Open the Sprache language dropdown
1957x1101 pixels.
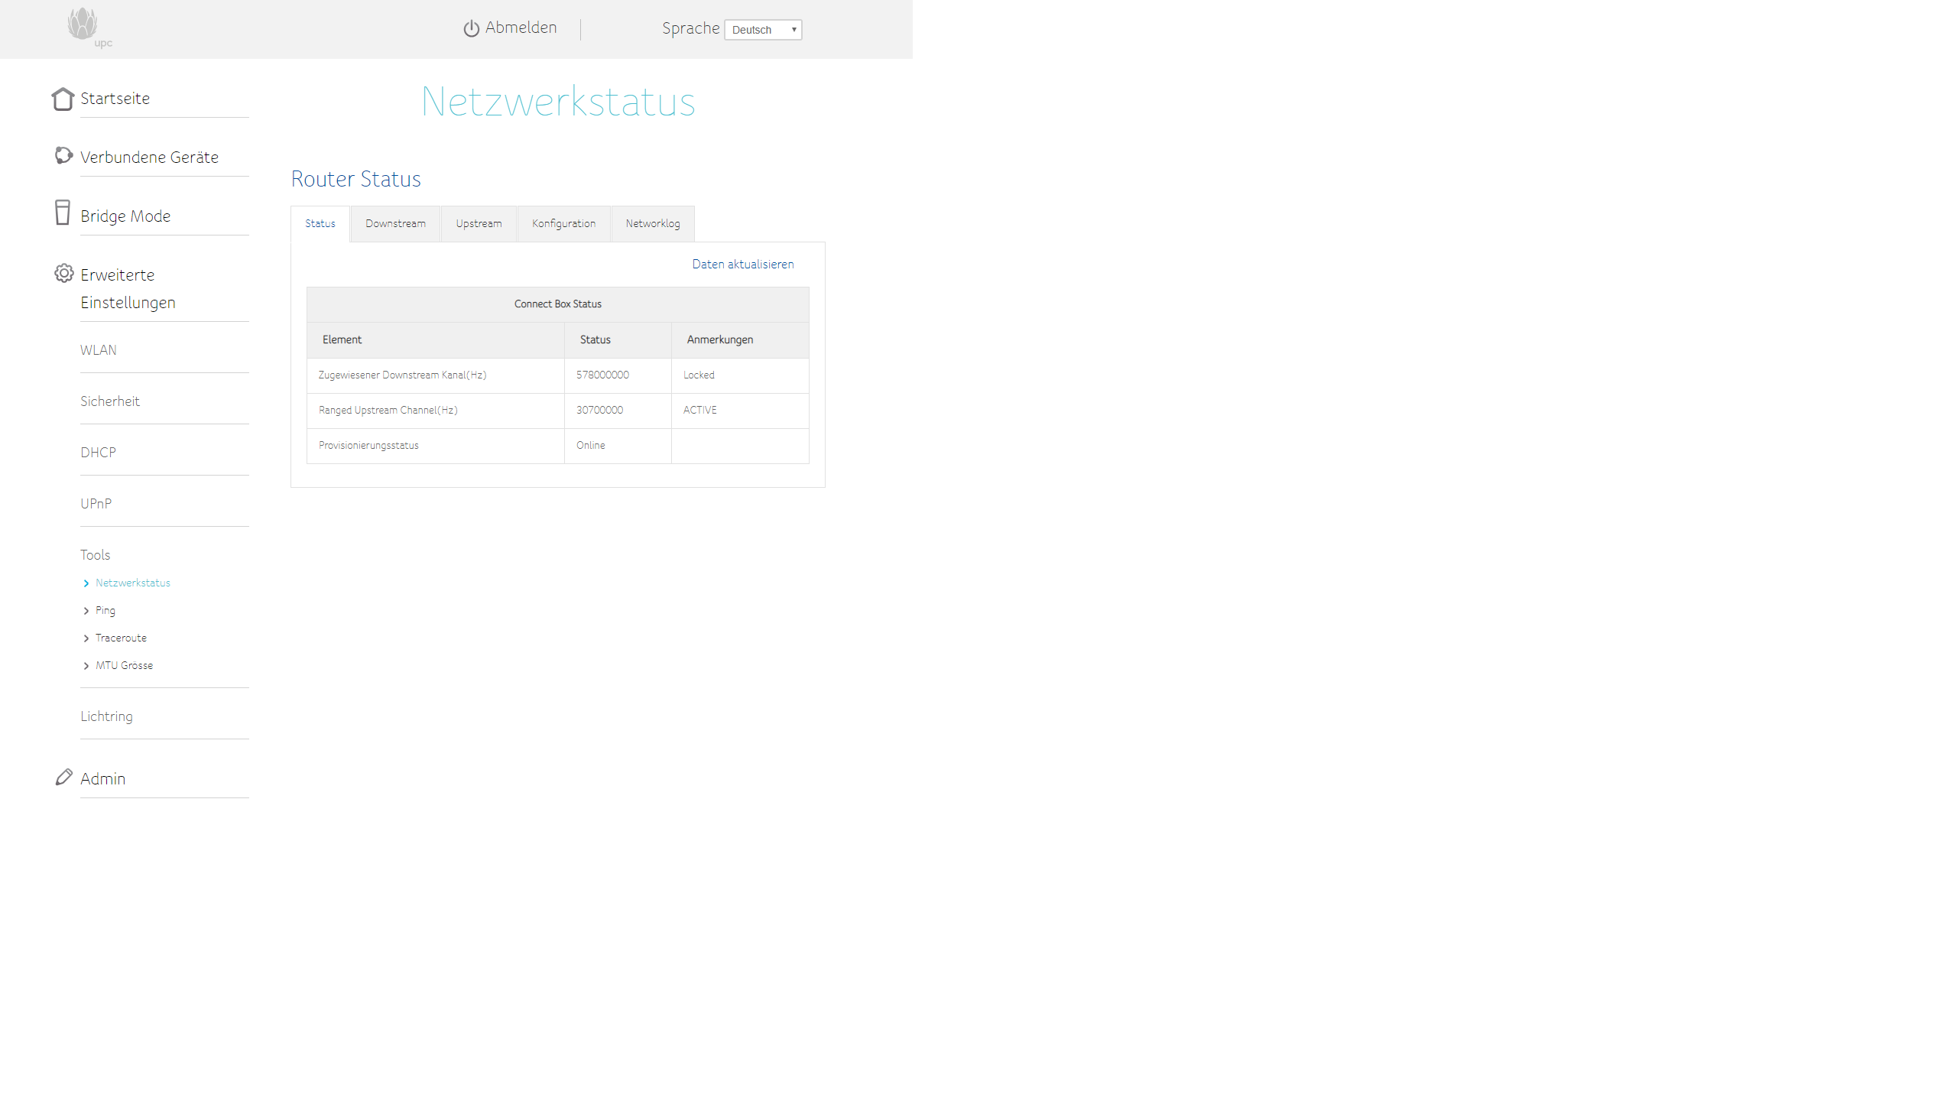pos(762,30)
